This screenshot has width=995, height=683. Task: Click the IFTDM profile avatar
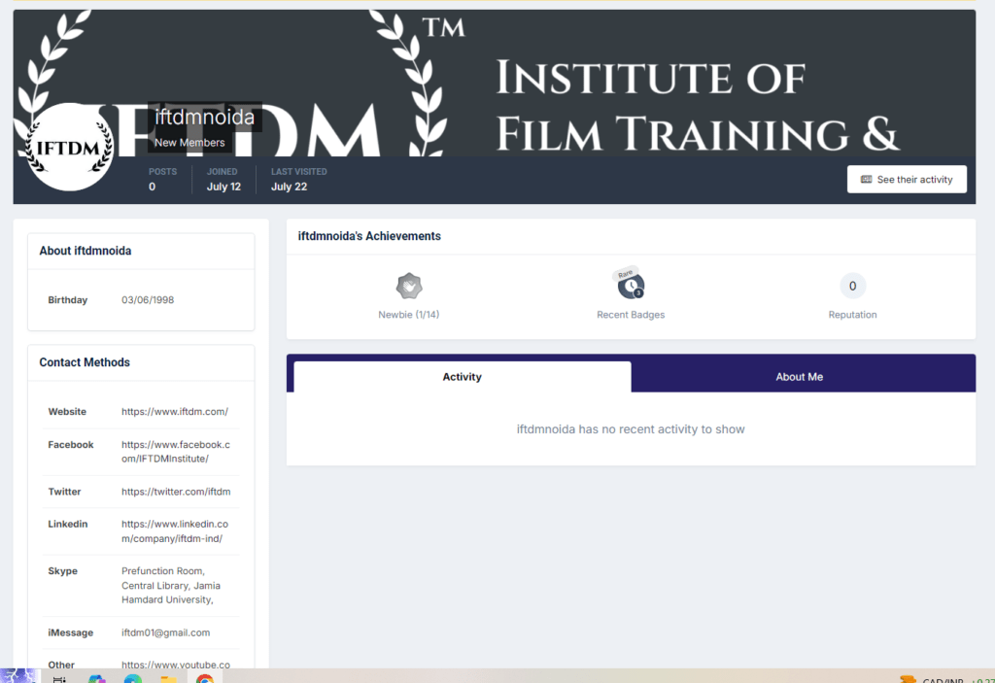[x=70, y=147]
